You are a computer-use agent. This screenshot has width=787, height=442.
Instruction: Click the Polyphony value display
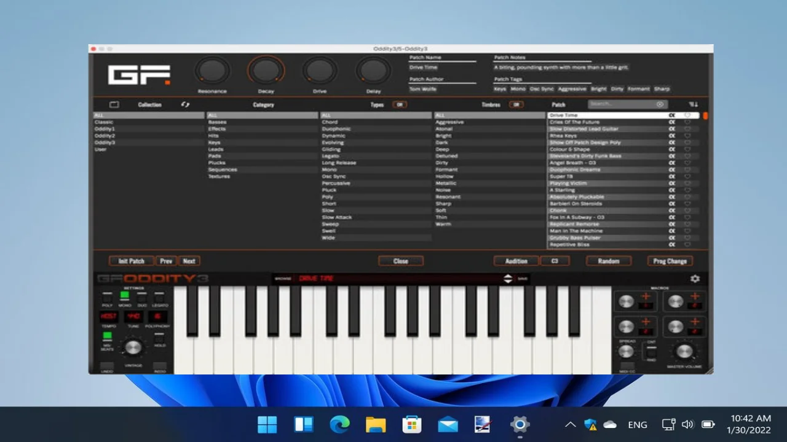pos(157,317)
